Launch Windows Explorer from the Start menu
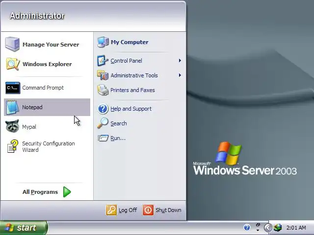Screen dimensions: 314x235 click(x=47, y=64)
